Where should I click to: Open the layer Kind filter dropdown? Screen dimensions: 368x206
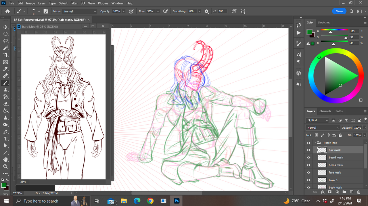tap(317, 120)
